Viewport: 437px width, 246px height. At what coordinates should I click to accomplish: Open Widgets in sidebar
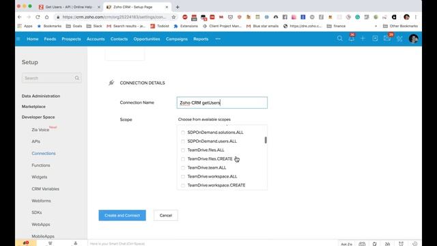[x=40, y=177]
